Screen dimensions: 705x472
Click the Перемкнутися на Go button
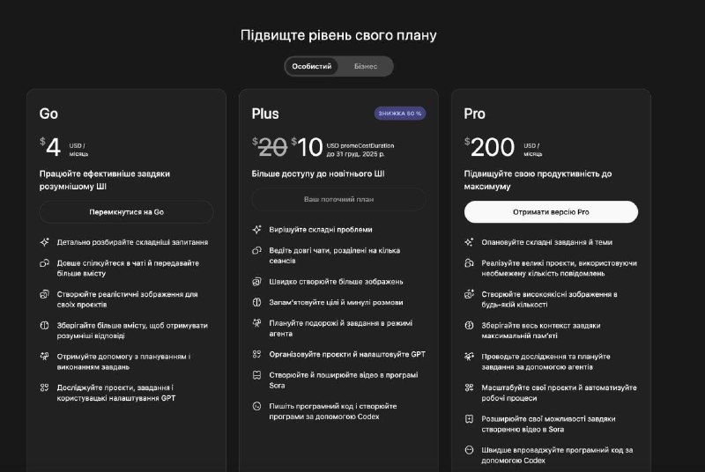pyautogui.click(x=126, y=212)
